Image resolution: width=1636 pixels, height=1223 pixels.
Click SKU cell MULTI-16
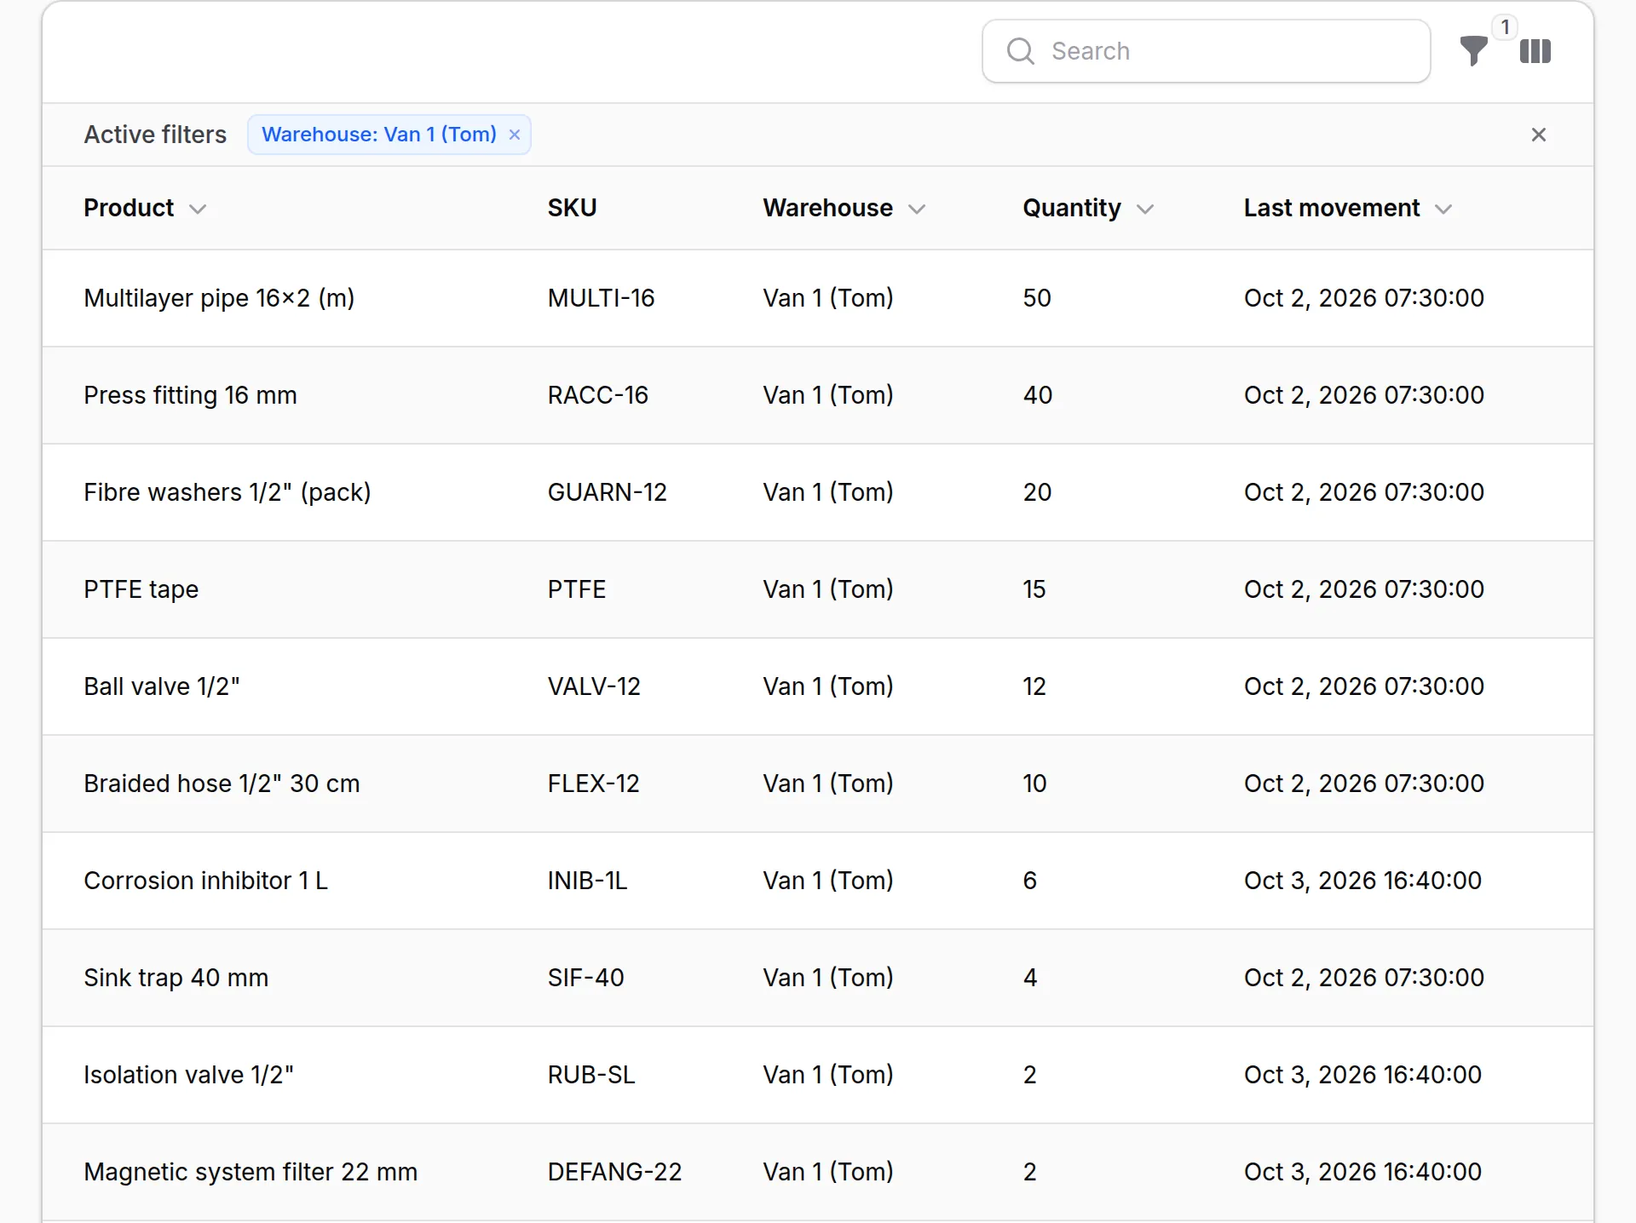(601, 298)
